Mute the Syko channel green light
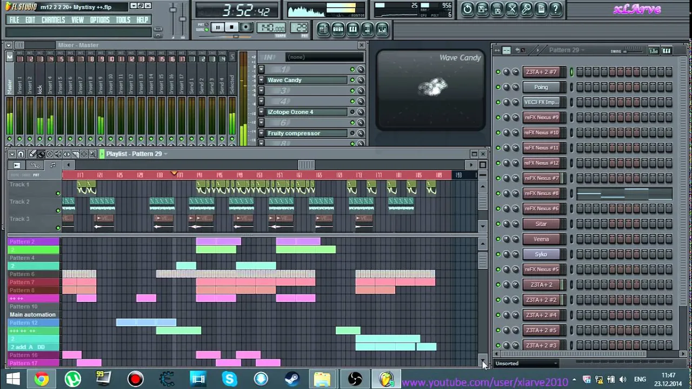692x389 pixels. point(498,254)
